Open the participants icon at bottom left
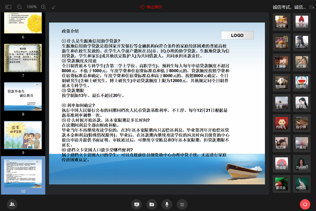This screenshot has height=211, width=316. (x=12, y=204)
